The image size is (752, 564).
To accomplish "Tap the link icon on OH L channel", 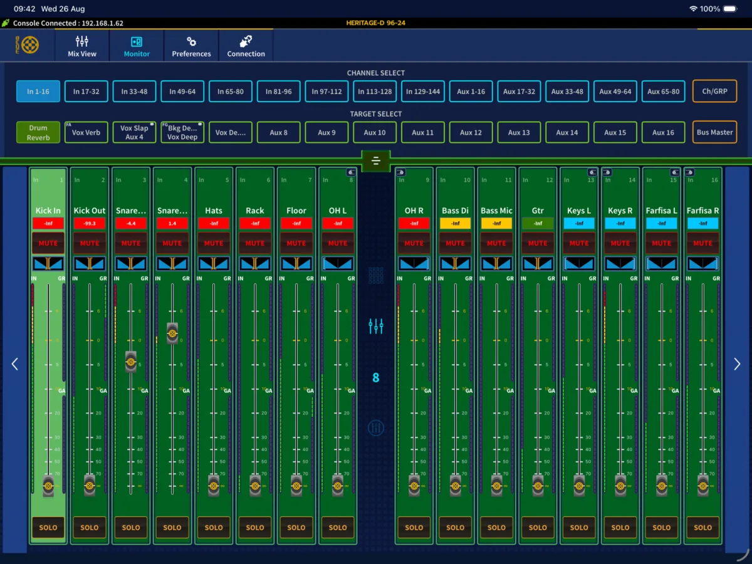I will [352, 172].
